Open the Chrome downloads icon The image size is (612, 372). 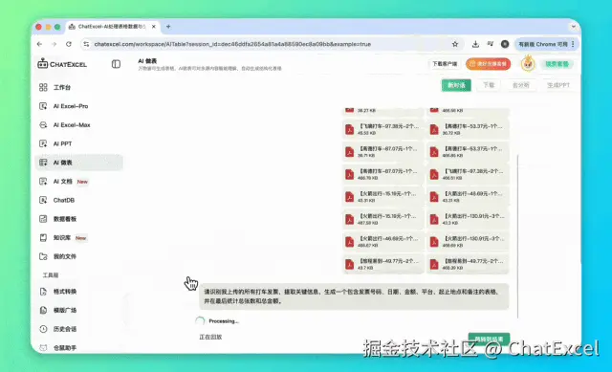tap(475, 44)
